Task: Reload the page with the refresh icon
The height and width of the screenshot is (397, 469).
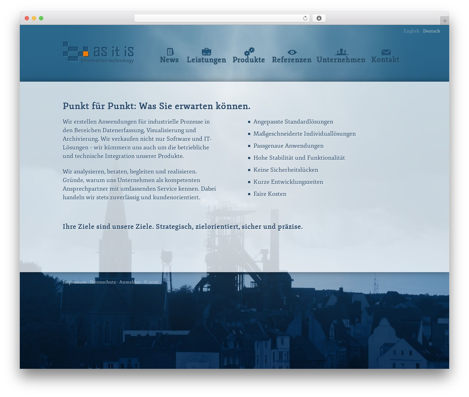Action: tap(305, 18)
